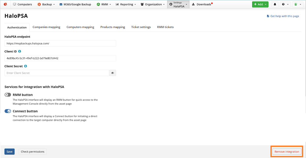Click the MSP360 logo icon

5,4
